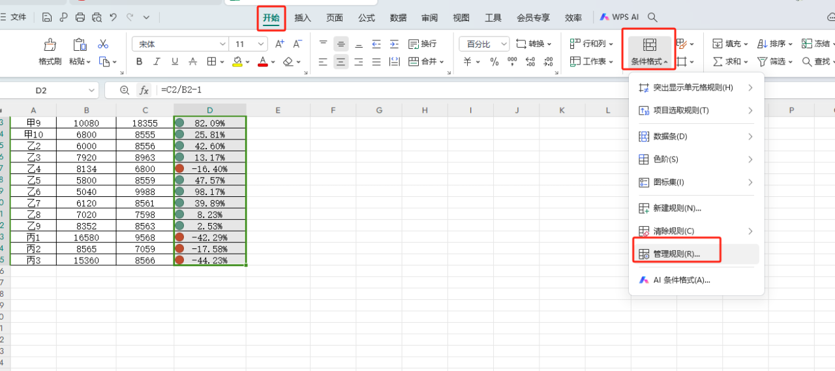Screen dimensions: 835x371
Task: Click the decrease decimal places icon
Action: tap(548, 61)
